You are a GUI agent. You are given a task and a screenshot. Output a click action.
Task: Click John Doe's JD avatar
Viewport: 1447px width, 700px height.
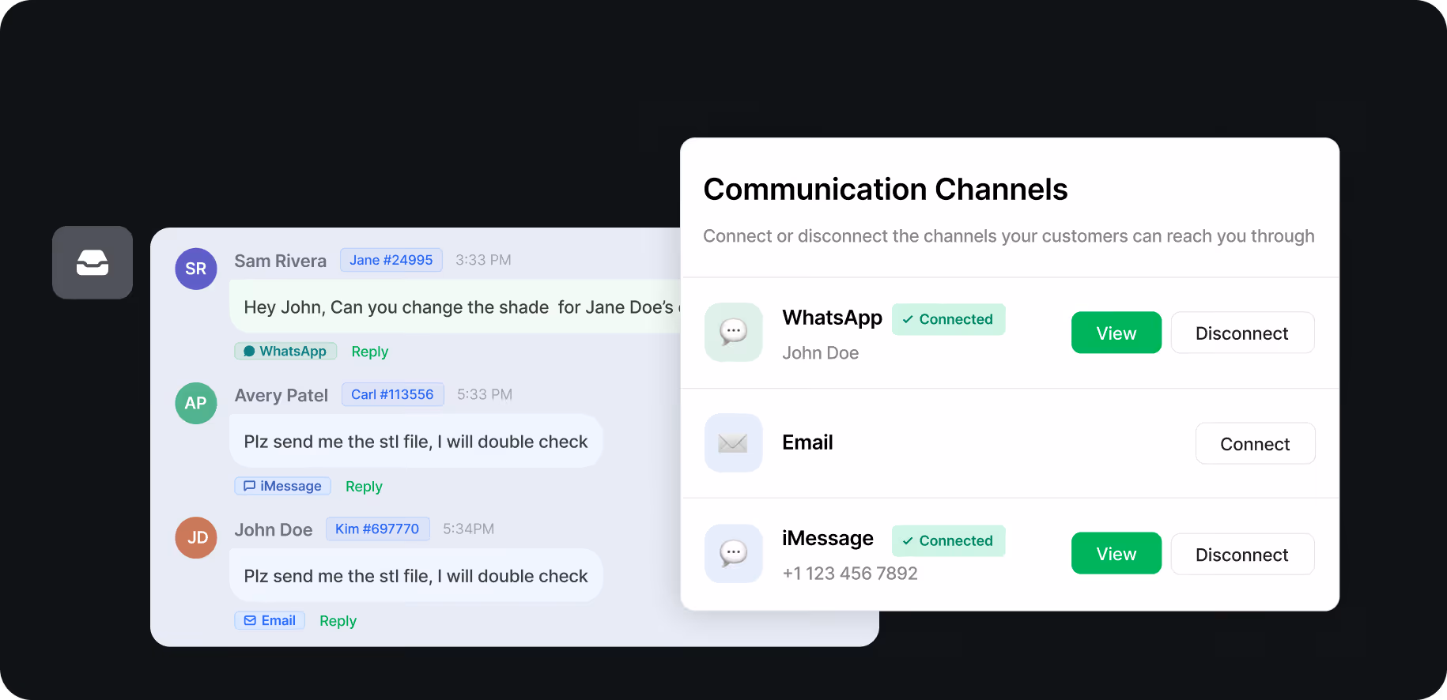(x=196, y=537)
